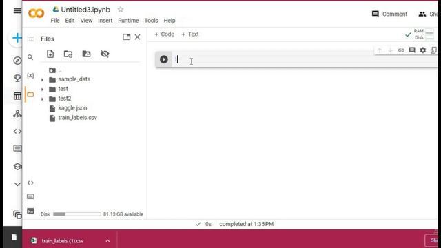Open the models network icon

point(17,114)
